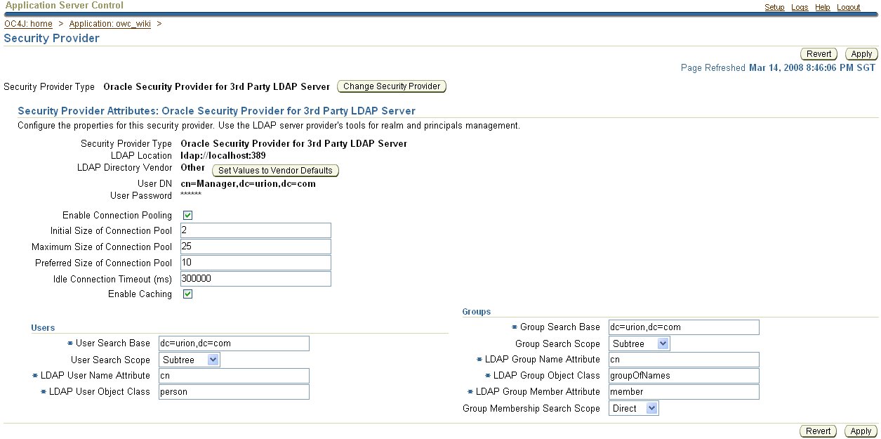Focus the Preferred Size of Connection Pool field
This screenshot has width=881, height=439.
pyautogui.click(x=256, y=263)
